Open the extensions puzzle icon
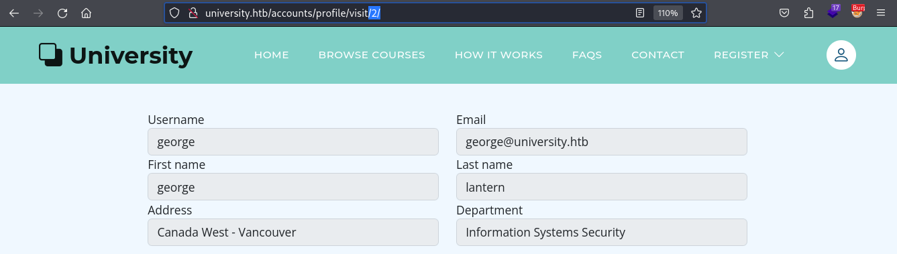The width and height of the screenshot is (897, 254). point(808,13)
